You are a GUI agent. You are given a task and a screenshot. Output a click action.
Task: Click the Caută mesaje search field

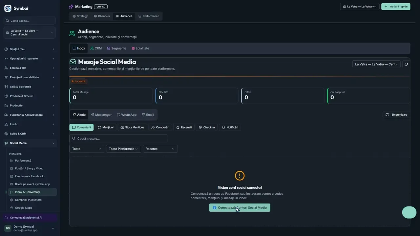click(x=118, y=138)
